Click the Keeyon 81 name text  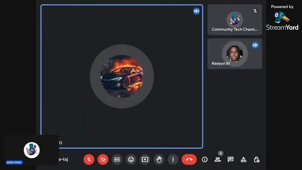click(x=221, y=63)
